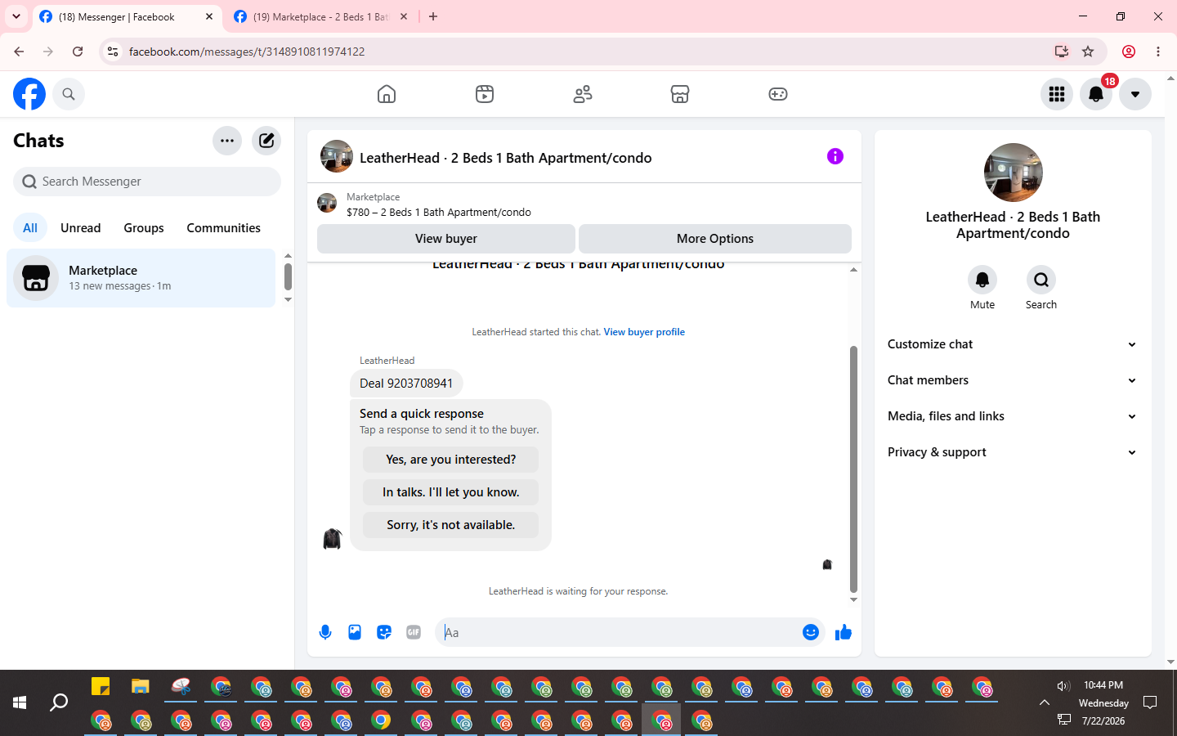This screenshot has height=736, width=1177.
Task: Expand the Privacy & support section
Action: pyautogui.click(x=1013, y=452)
